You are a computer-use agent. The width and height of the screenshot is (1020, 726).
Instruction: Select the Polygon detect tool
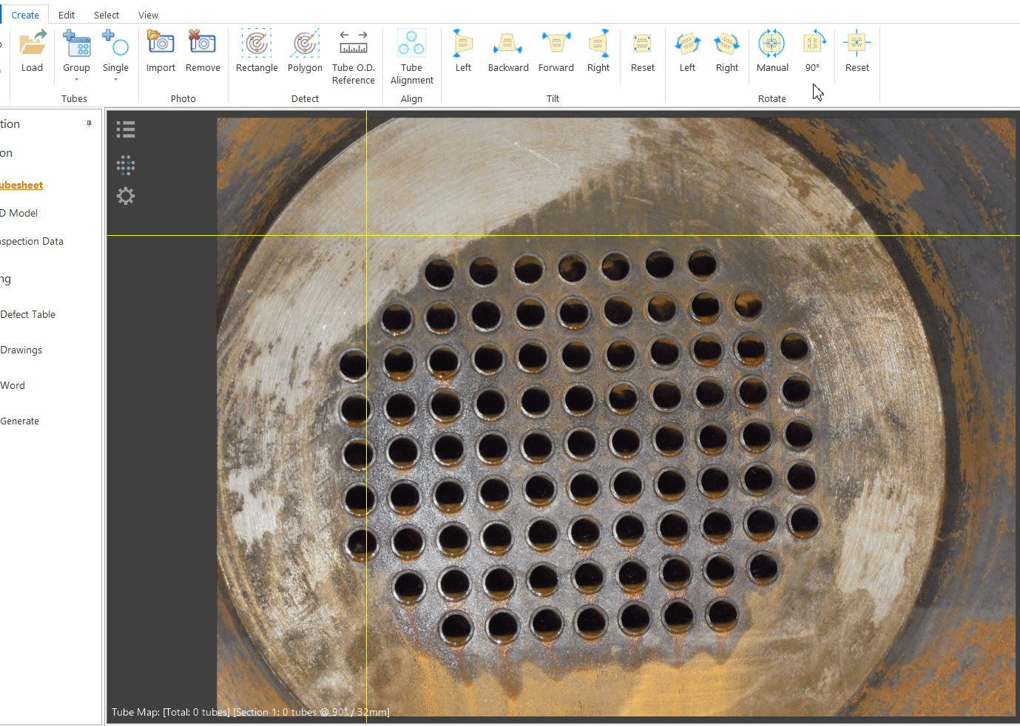coord(305,52)
